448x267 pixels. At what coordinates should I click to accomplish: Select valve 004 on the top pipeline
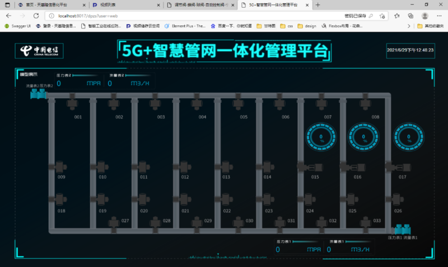tap(195, 103)
